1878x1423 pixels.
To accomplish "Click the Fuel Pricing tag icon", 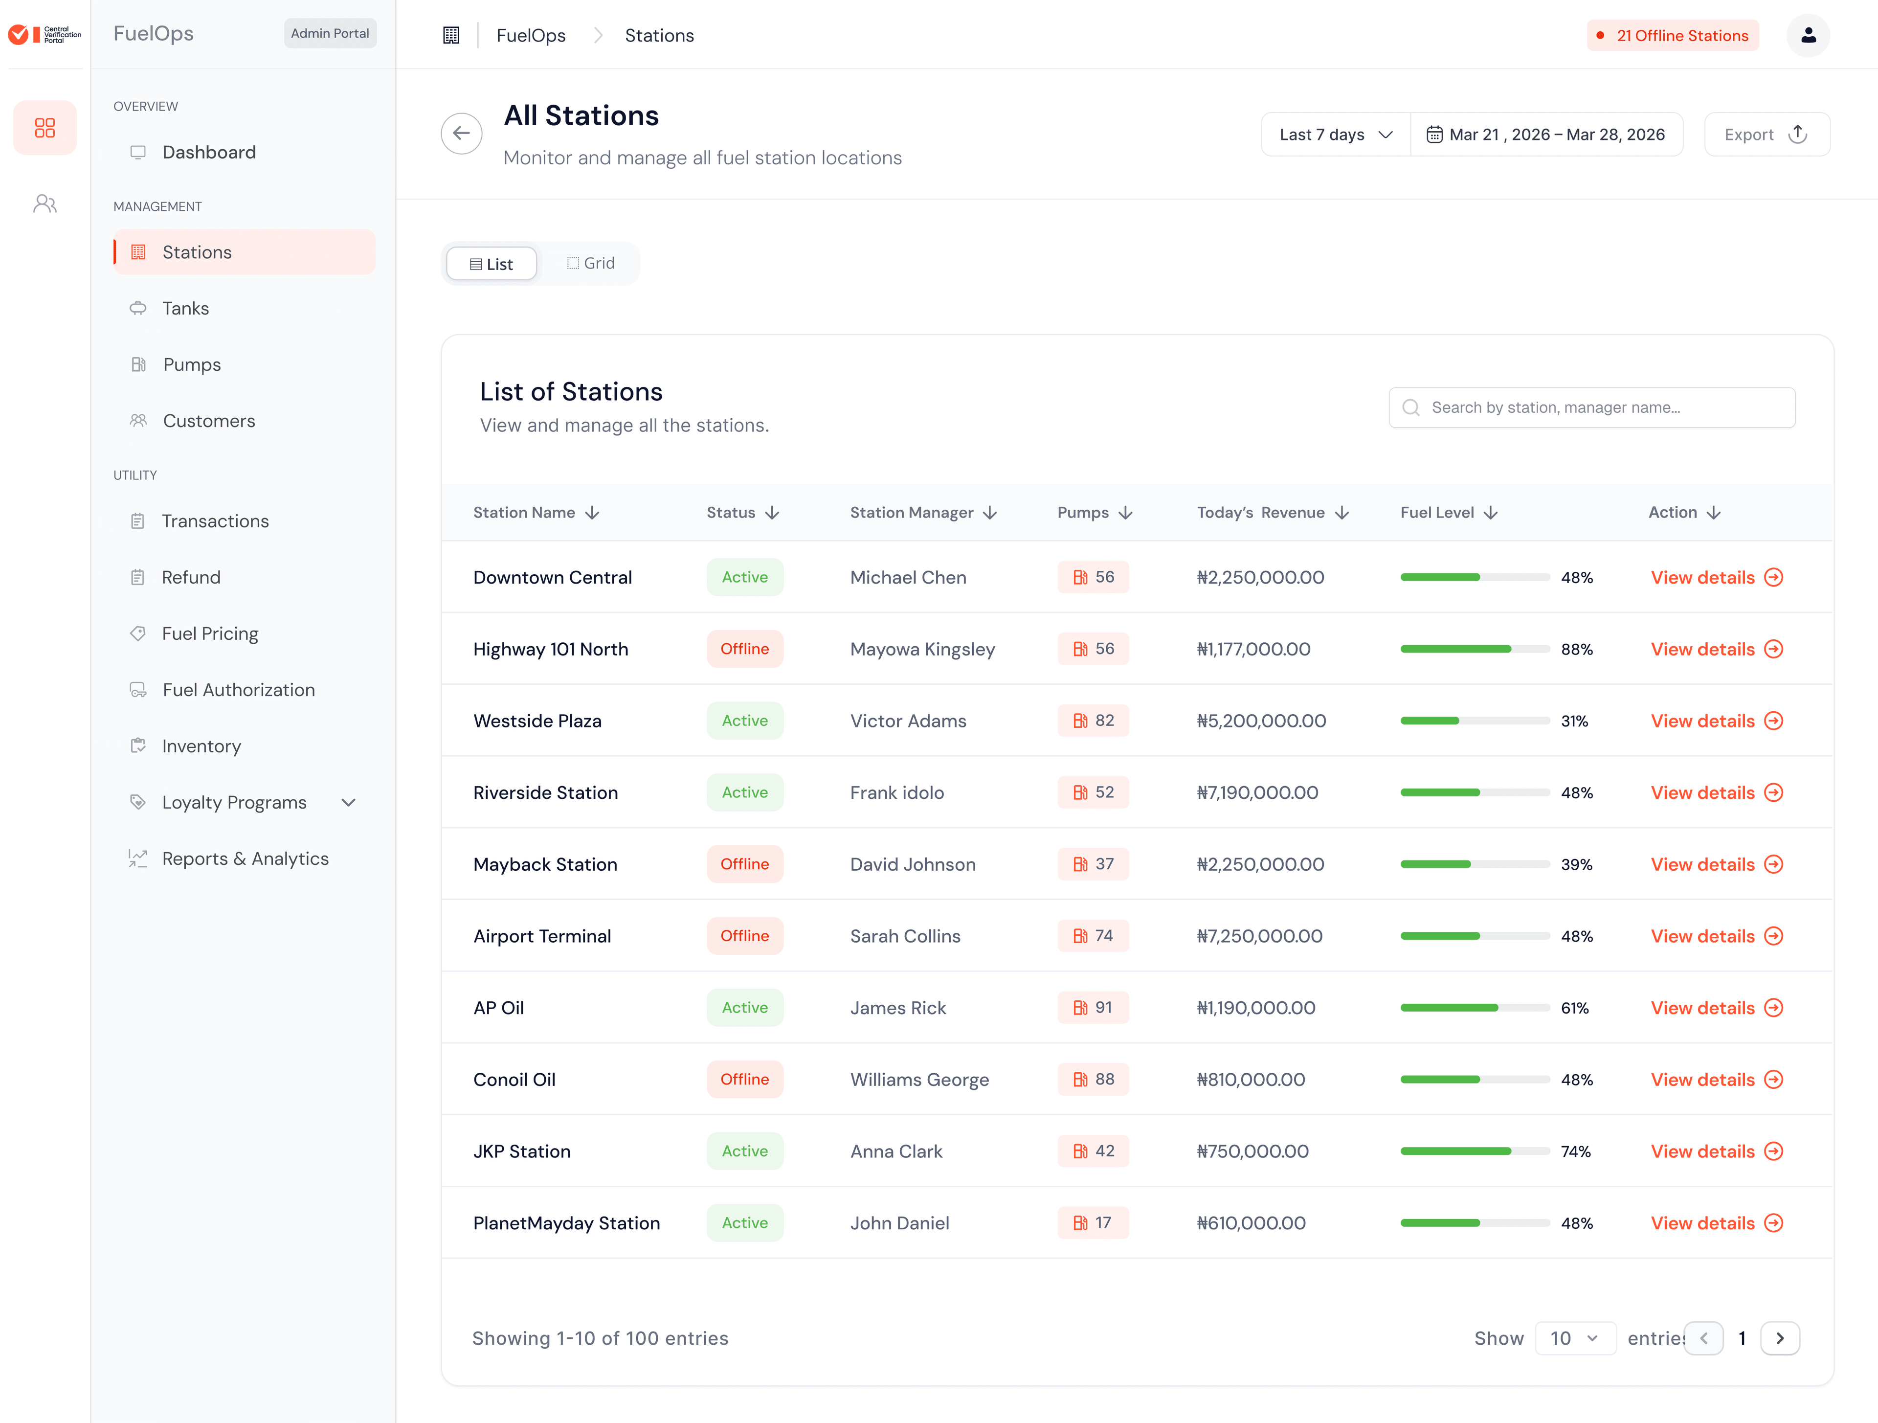I will tap(137, 633).
